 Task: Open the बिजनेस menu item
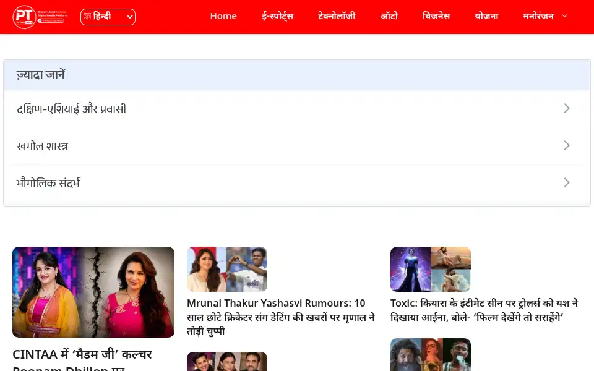click(436, 16)
